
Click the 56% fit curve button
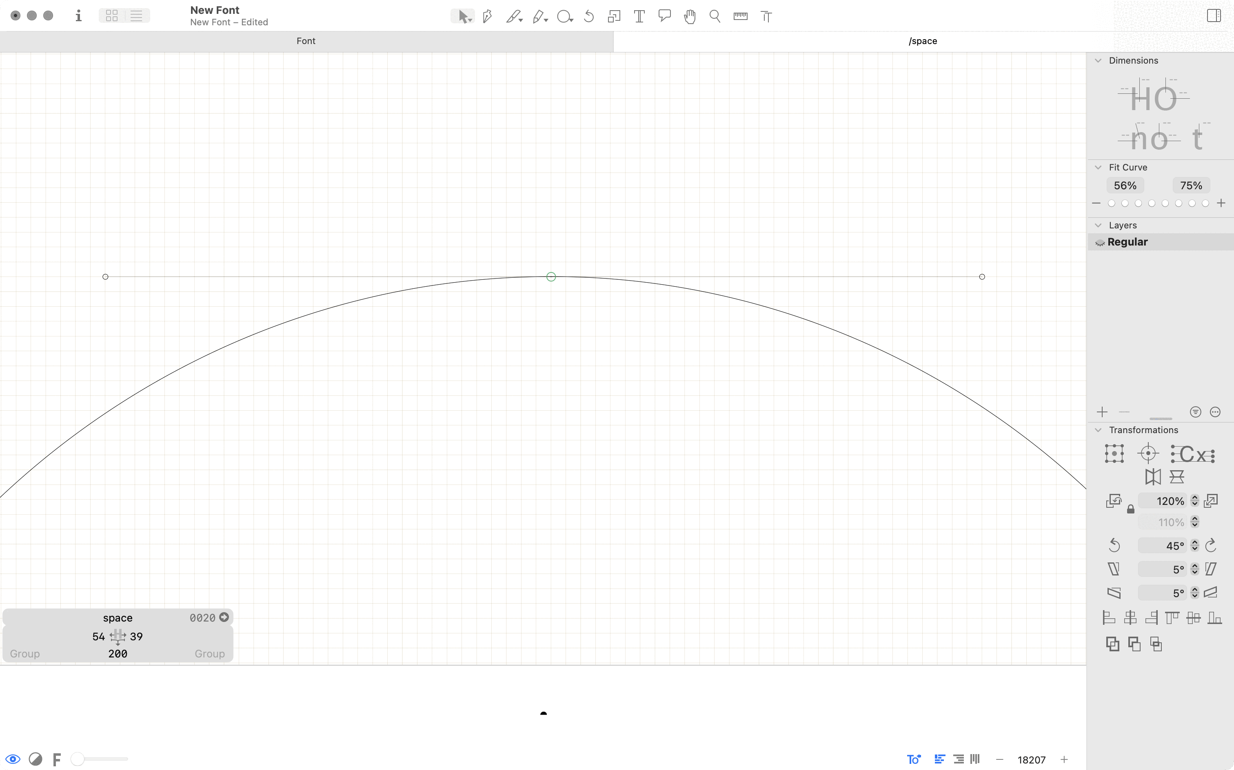1125,186
